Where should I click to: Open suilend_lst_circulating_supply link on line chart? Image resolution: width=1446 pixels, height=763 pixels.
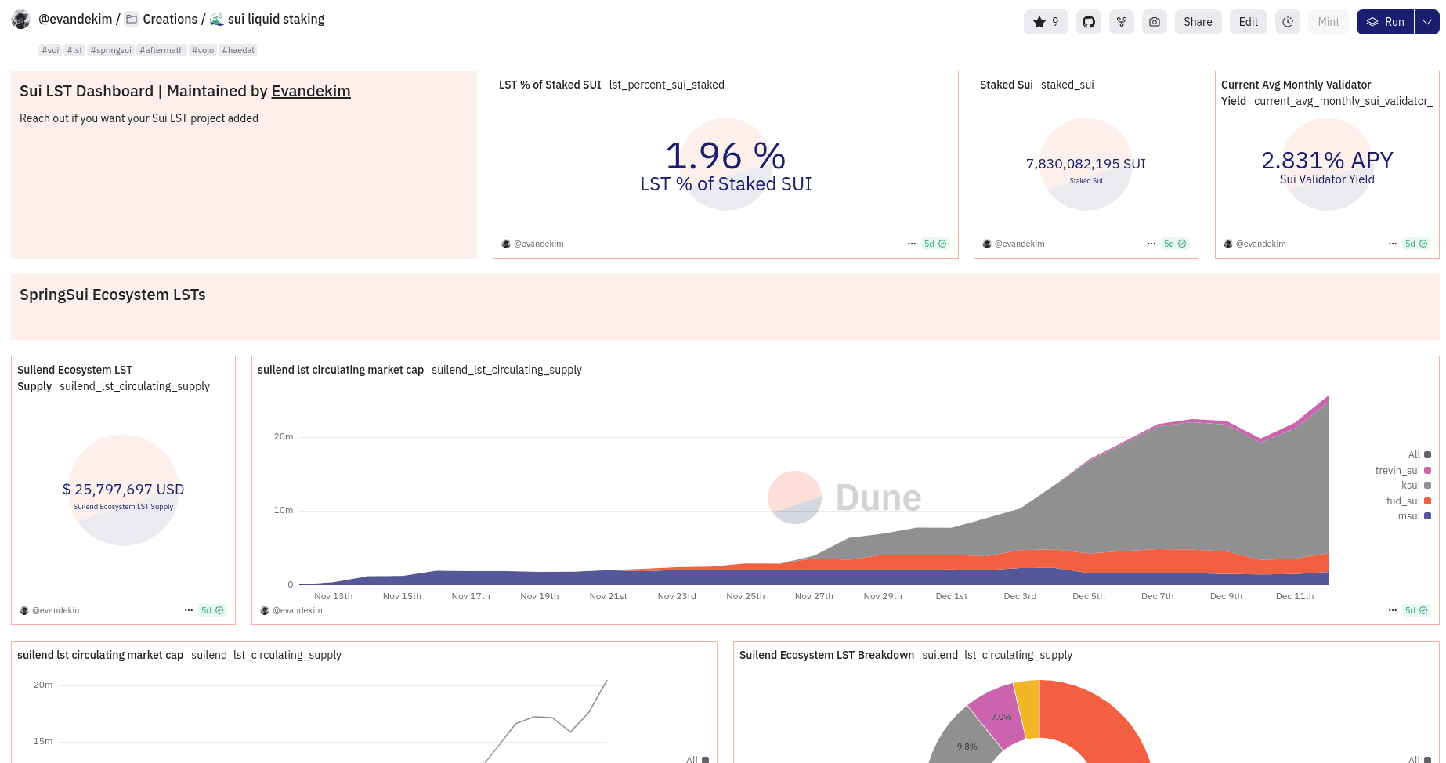click(266, 655)
